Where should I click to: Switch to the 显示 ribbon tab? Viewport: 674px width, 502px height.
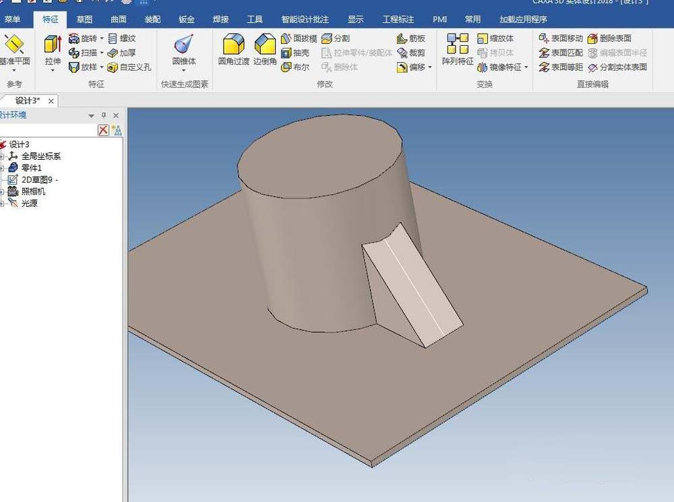[x=355, y=20]
